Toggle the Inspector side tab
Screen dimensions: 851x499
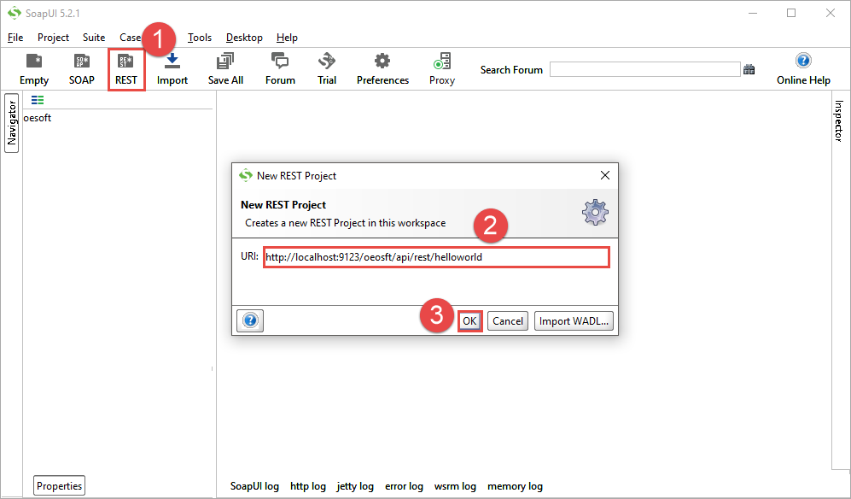[838, 120]
